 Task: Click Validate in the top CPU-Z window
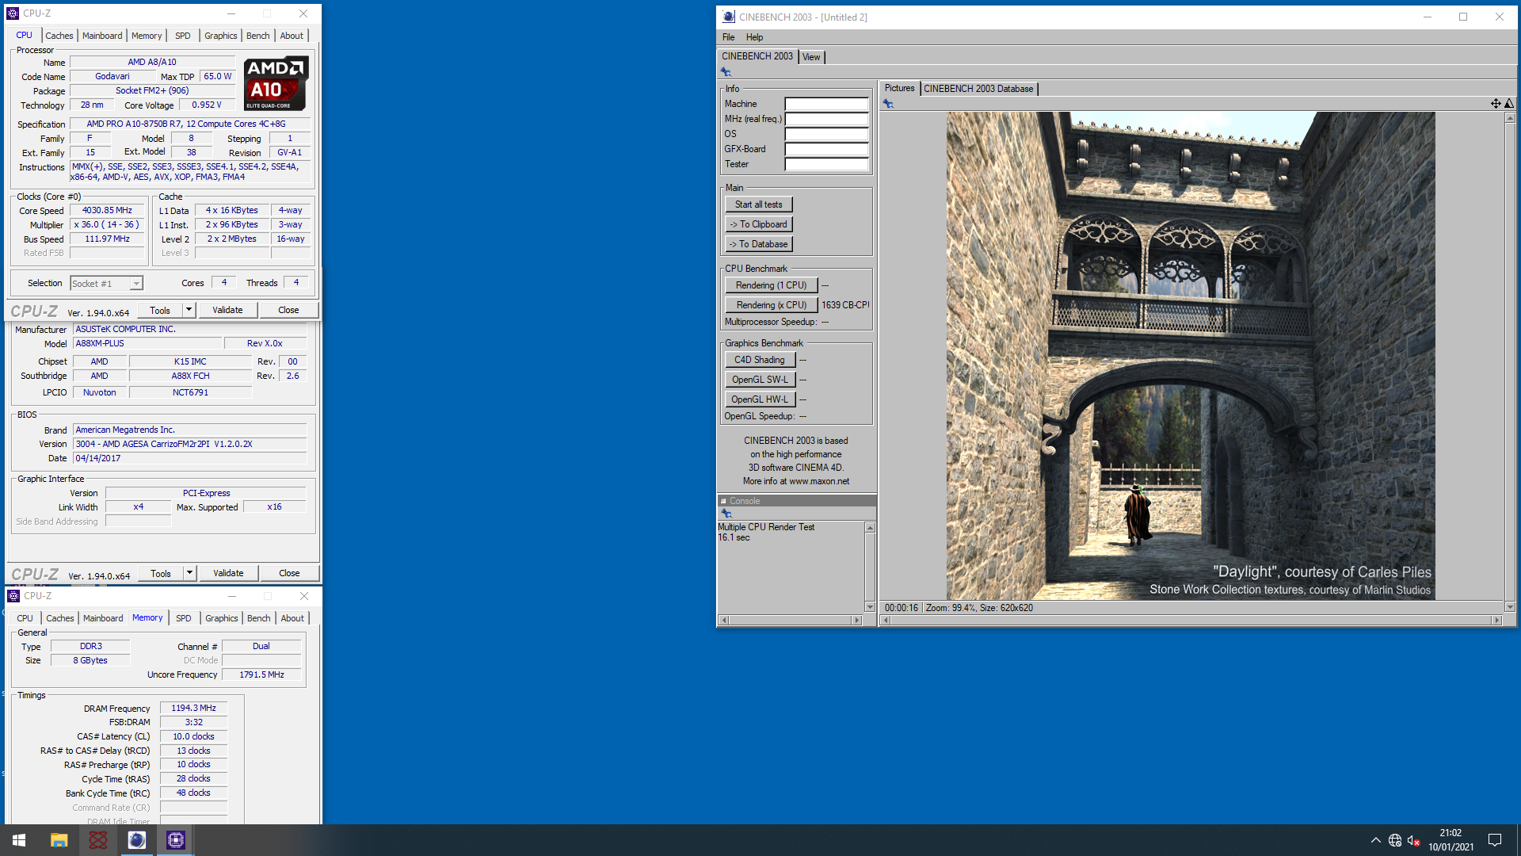pyautogui.click(x=227, y=310)
